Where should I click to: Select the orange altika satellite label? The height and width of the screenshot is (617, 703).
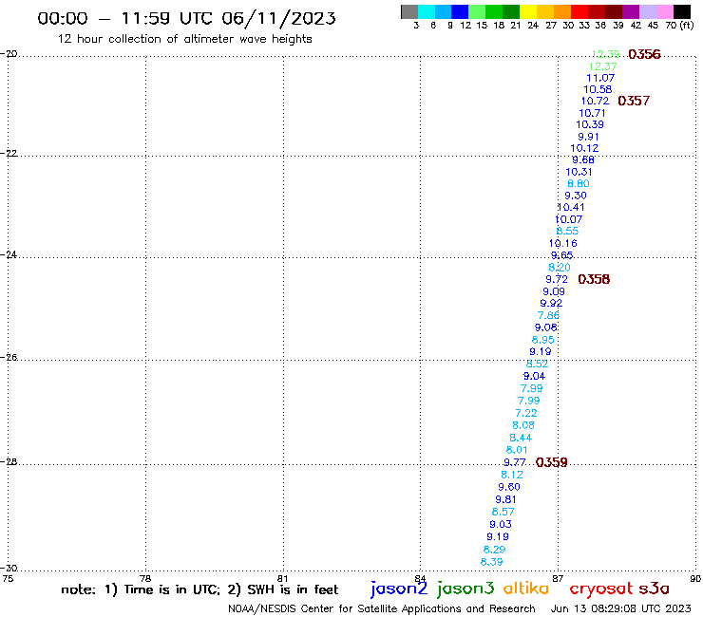pyautogui.click(x=526, y=589)
